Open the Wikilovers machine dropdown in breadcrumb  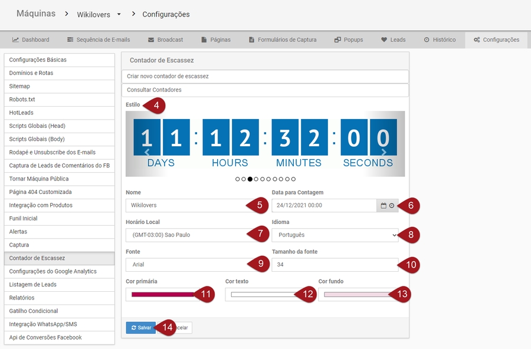coord(119,14)
